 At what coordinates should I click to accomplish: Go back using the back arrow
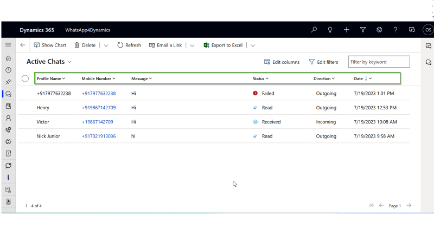(23, 45)
